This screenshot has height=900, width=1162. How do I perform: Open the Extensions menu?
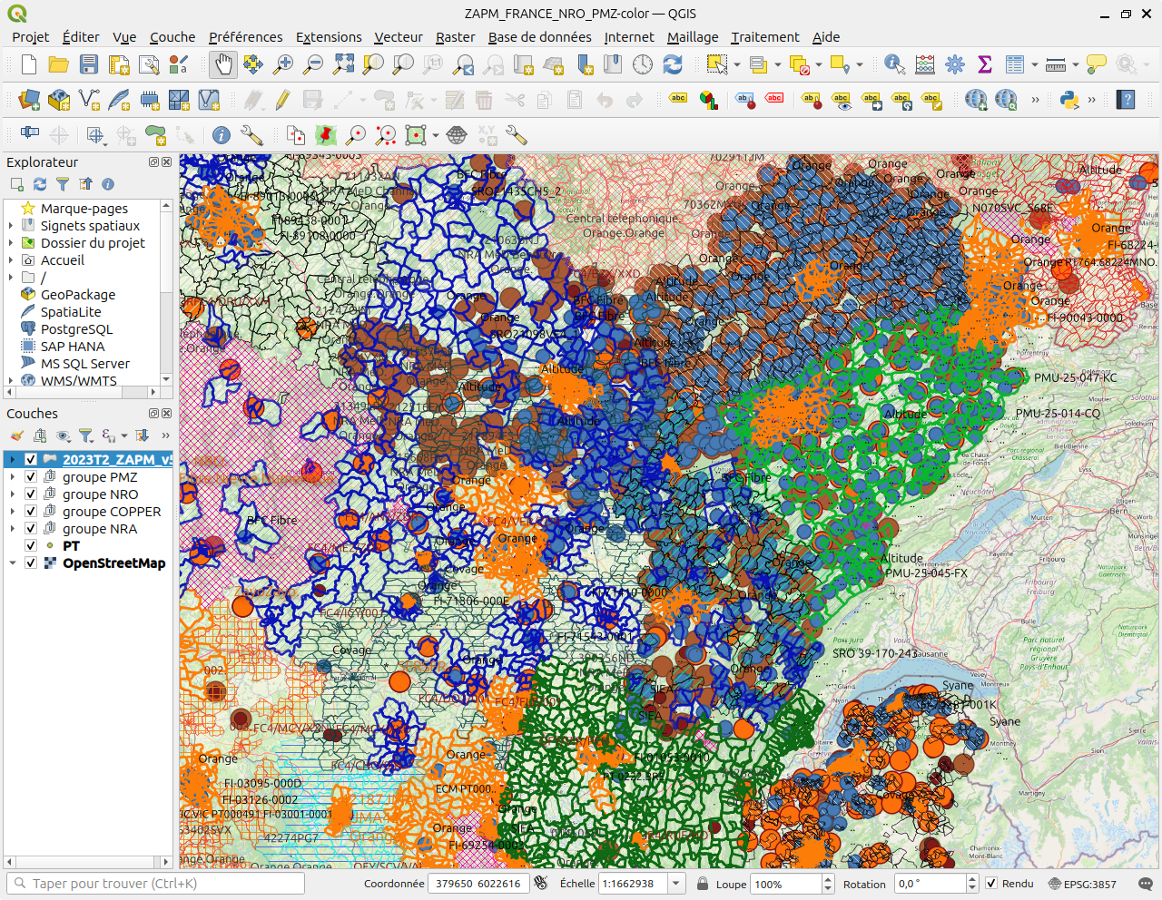329,37
